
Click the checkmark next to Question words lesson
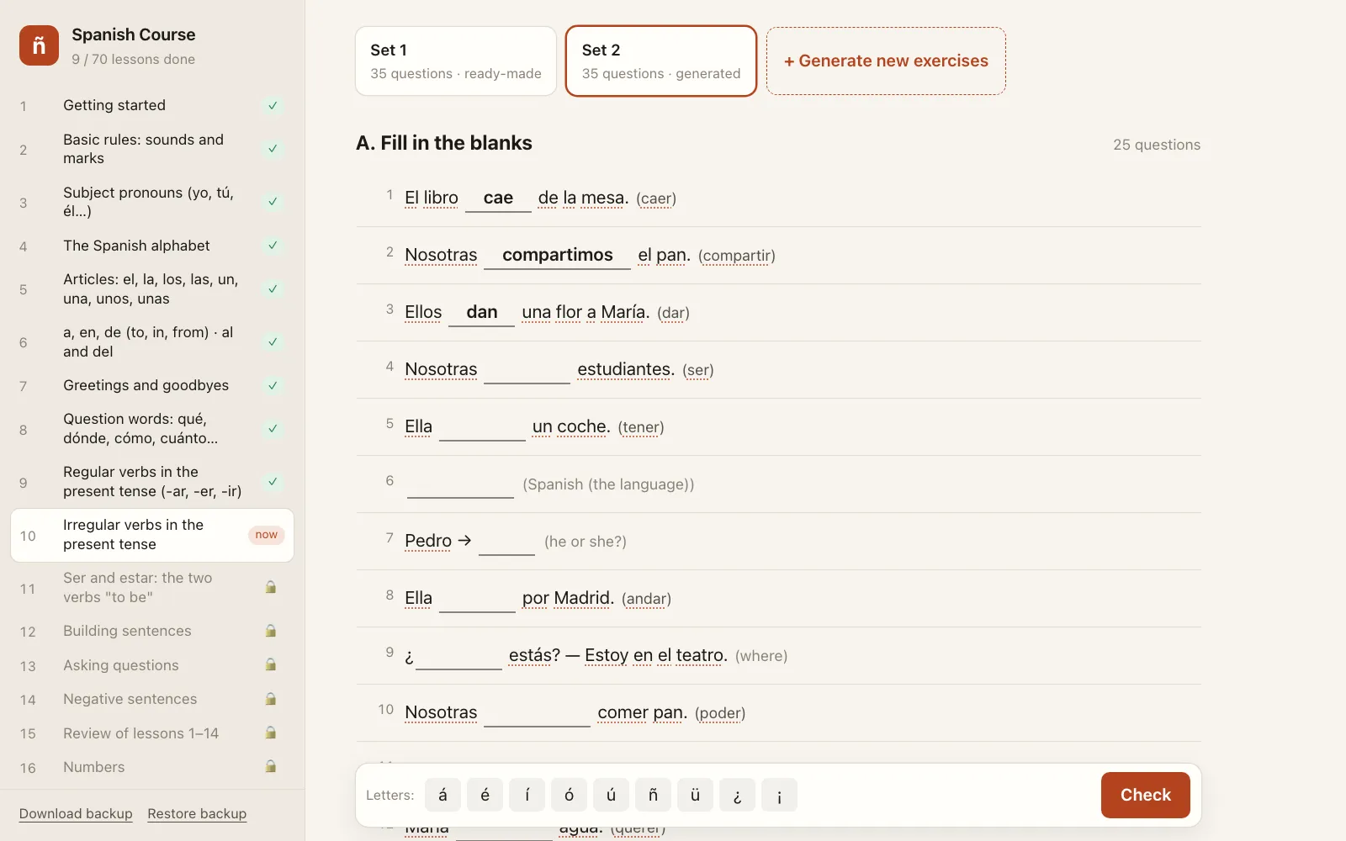(x=273, y=429)
